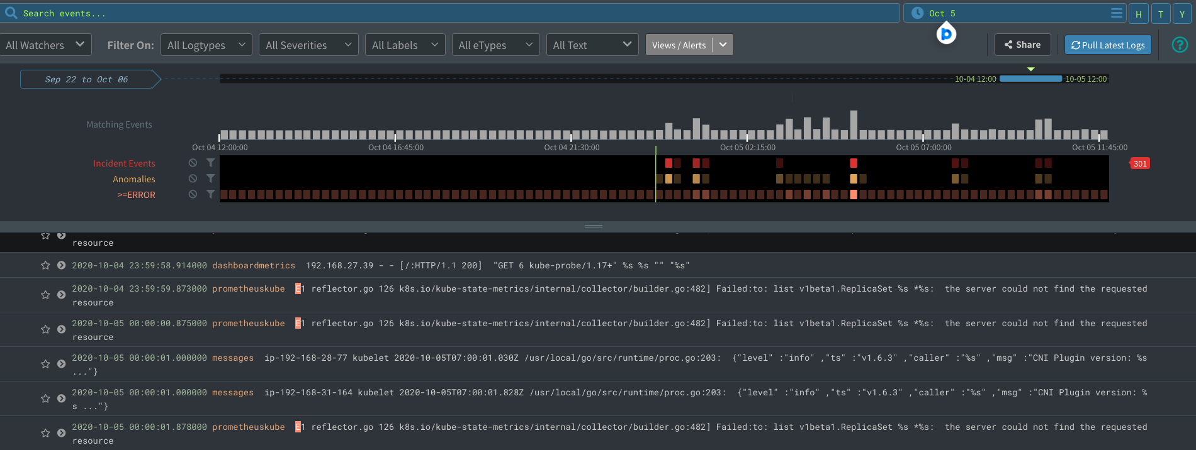Screen dimensions: 1196x450
Task: Select the Y time shortcut
Action: tap(1182, 14)
